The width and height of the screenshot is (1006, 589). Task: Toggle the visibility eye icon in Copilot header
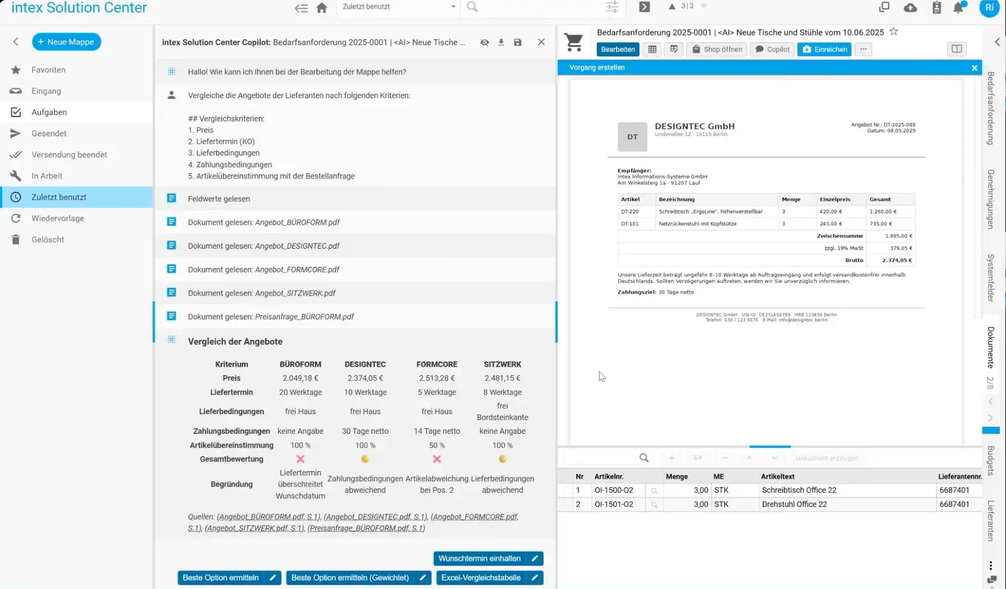[x=484, y=43]
